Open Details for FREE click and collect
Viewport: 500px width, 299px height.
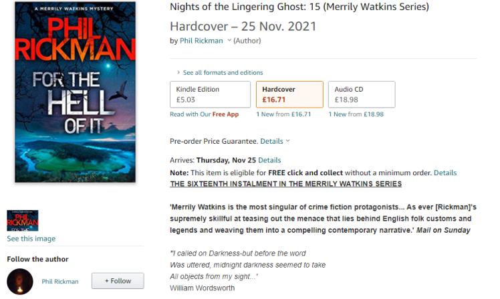445,173
